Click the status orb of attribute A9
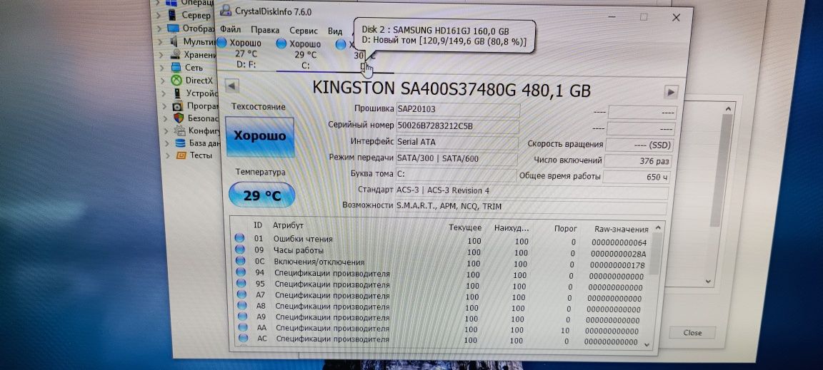 242,316
